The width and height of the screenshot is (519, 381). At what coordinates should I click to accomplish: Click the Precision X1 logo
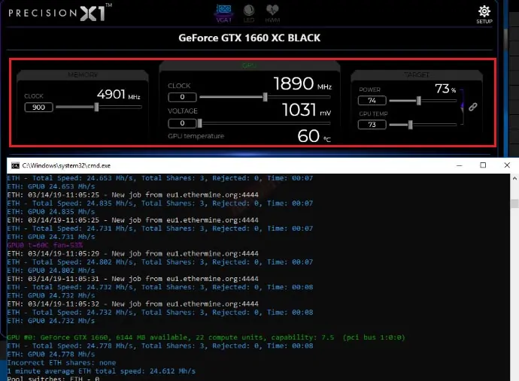60,13
